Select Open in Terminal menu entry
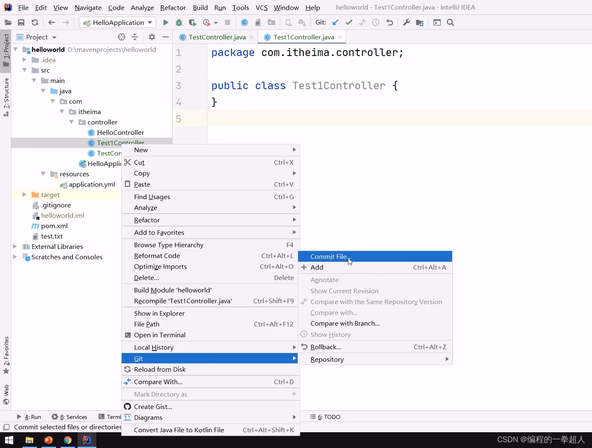This screenshot has height=448, width=592. pyautogui.click(x=210, y=335)
